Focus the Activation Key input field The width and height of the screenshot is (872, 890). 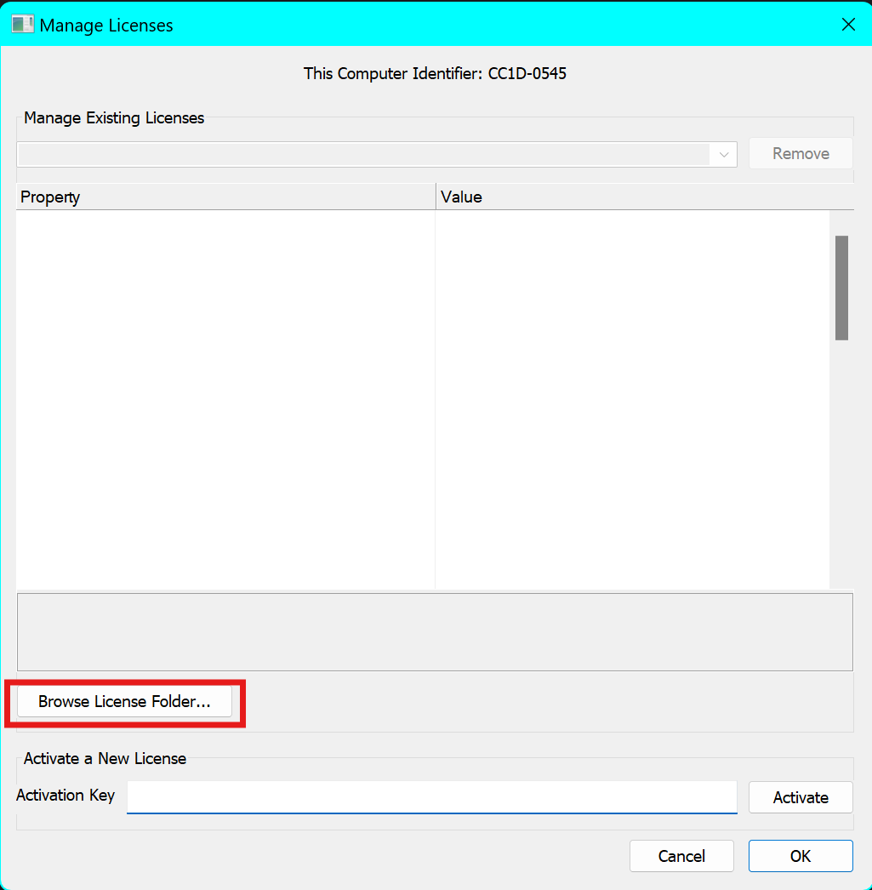pyautogui.click(x=431, y=797)
